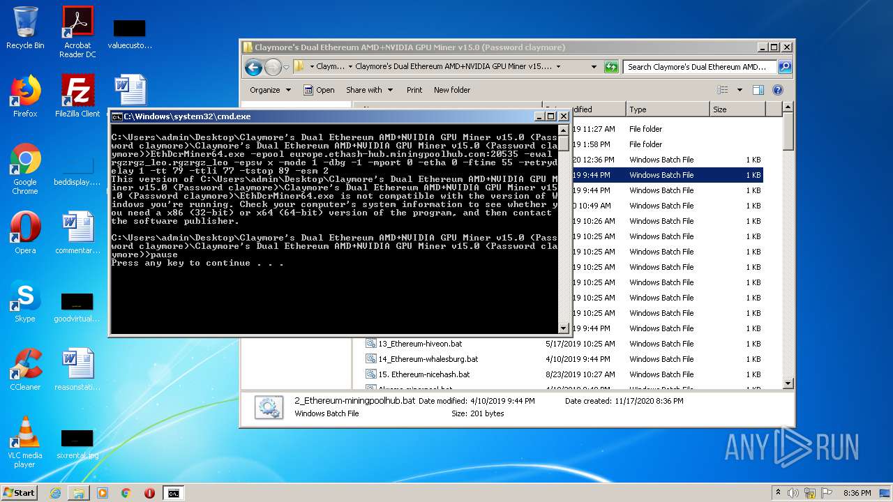Open media player taskbar icon
893x502 pixels.
click(x=103, y=493)
